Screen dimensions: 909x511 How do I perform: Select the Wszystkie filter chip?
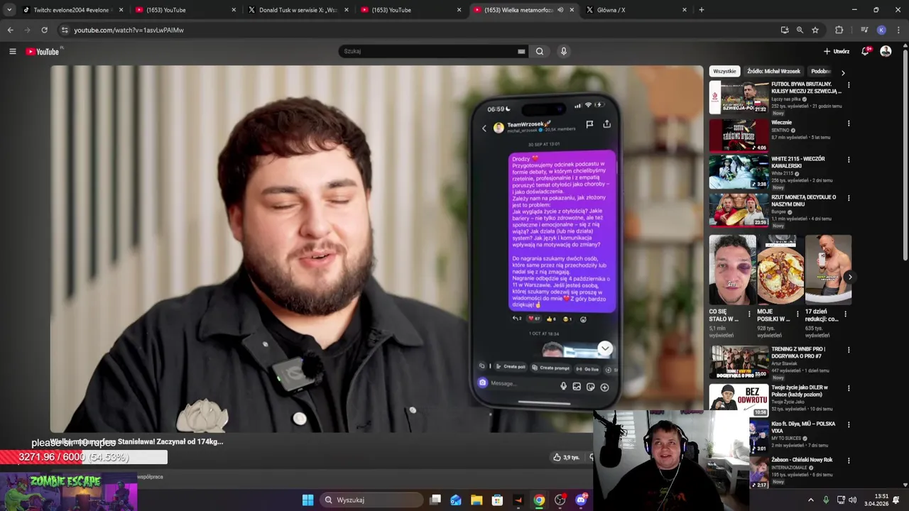725,71
